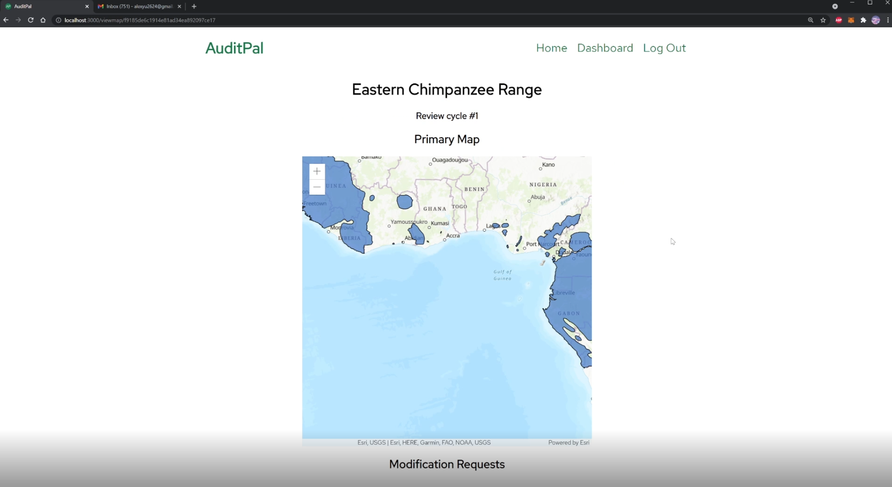Click the back navigation arrow
The width and height of the screenshot is (892, 487).
[x=6, y=20]
